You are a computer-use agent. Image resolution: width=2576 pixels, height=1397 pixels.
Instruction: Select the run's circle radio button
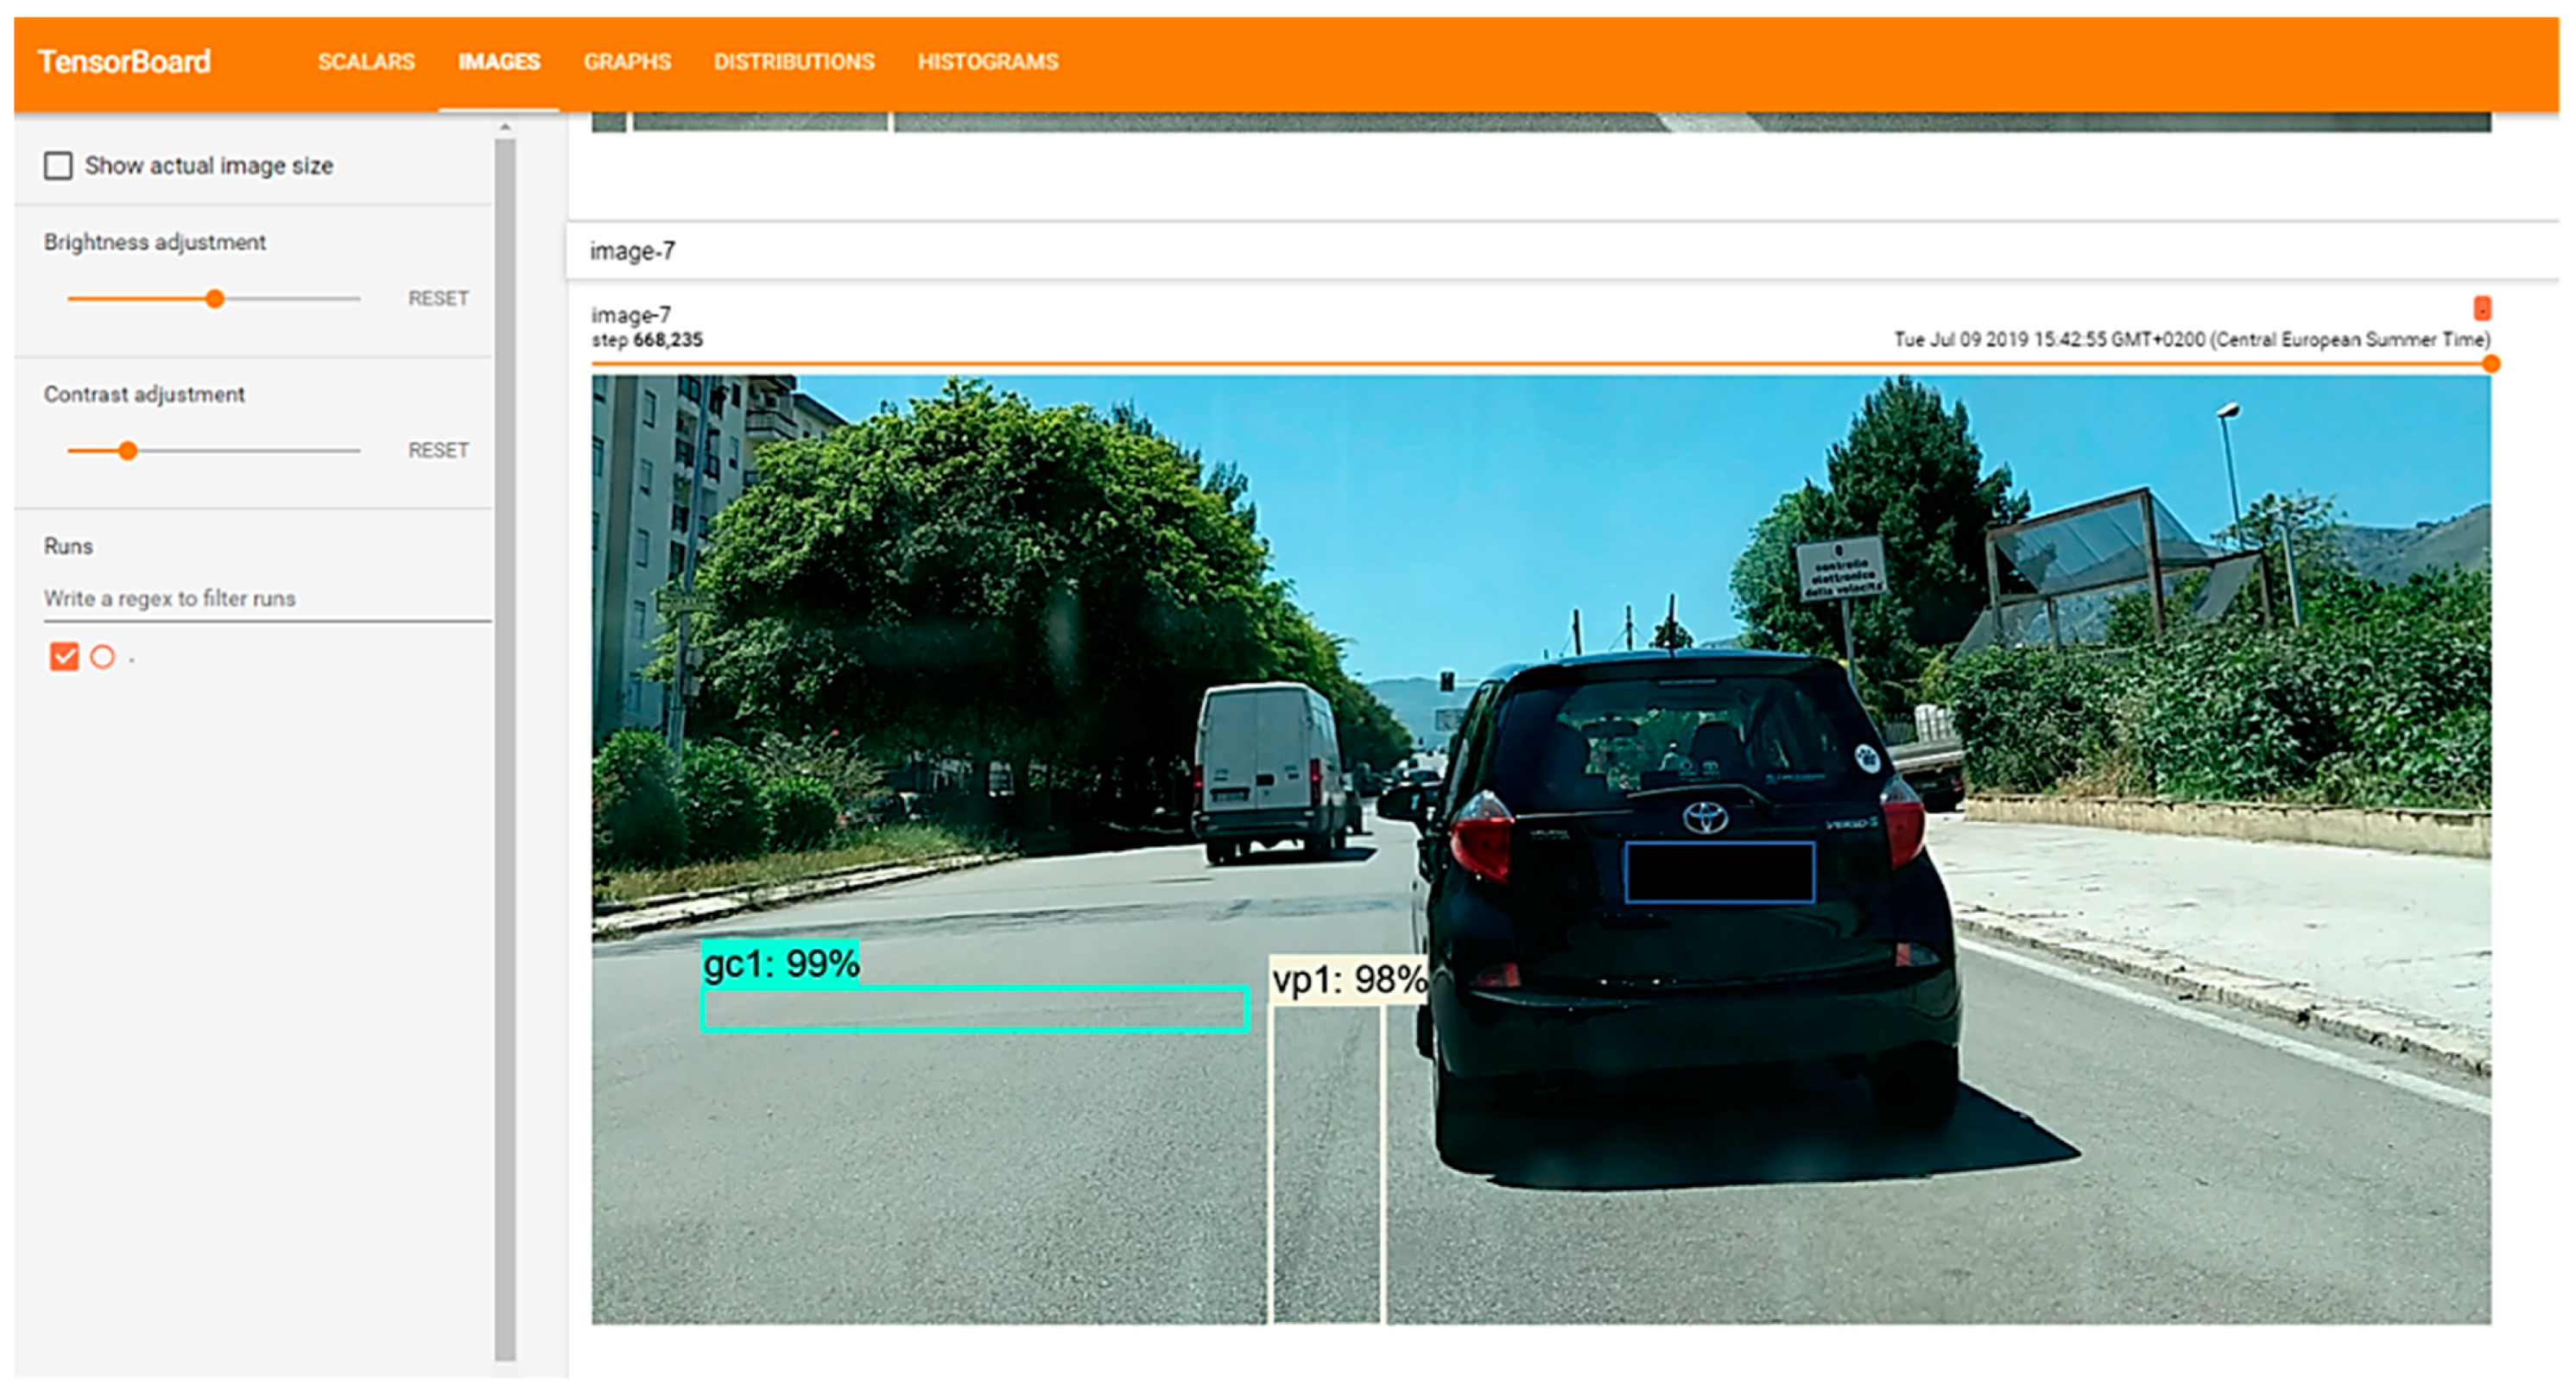coord(102,657)
